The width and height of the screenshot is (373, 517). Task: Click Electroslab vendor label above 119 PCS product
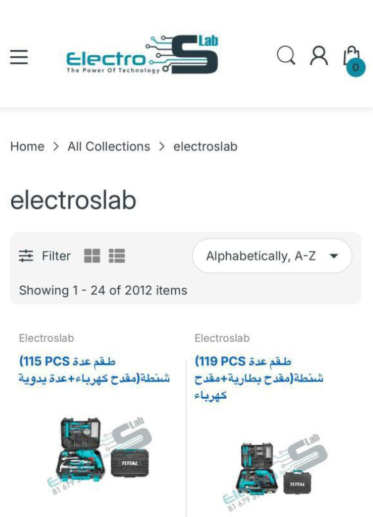click(222, 338)
